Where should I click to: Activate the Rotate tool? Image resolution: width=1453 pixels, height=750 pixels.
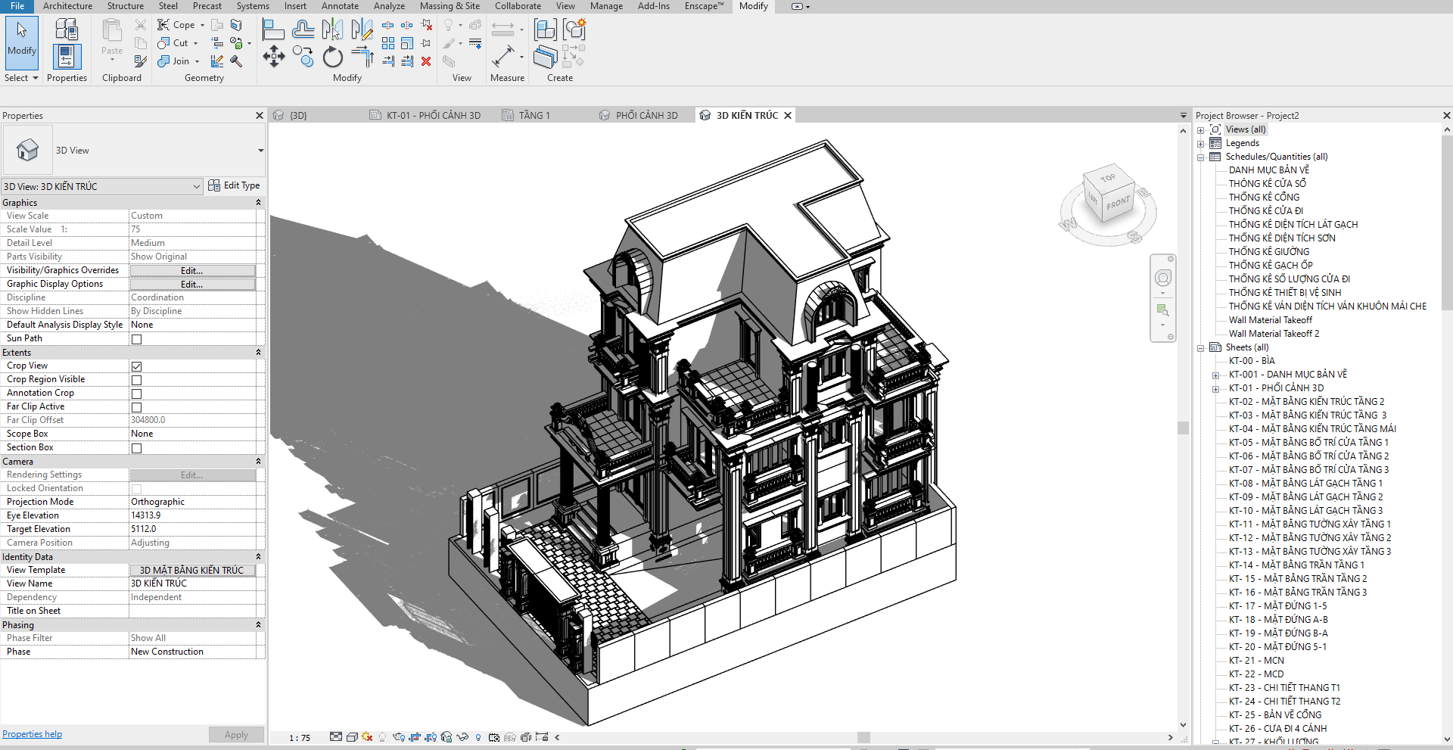click(332, 58)
